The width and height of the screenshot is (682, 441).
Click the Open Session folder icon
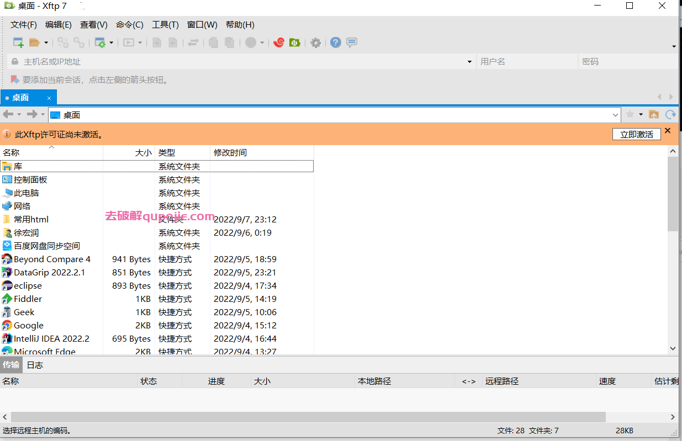pos(35,42)
